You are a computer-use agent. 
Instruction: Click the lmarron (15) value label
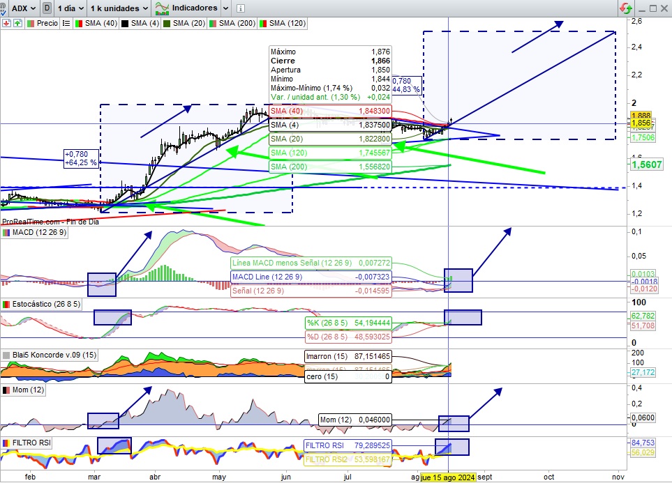348,356
